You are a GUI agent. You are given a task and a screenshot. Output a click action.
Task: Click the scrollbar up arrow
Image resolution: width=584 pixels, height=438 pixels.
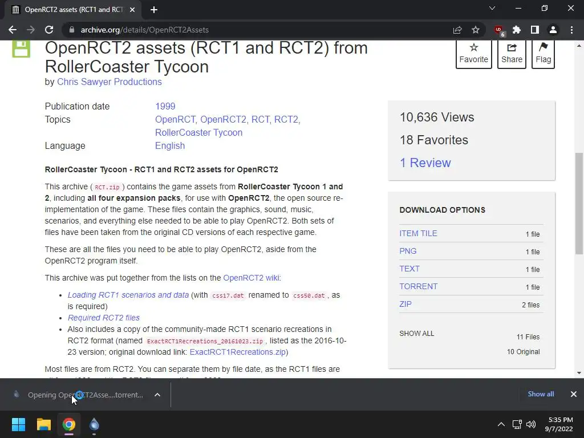579,46
